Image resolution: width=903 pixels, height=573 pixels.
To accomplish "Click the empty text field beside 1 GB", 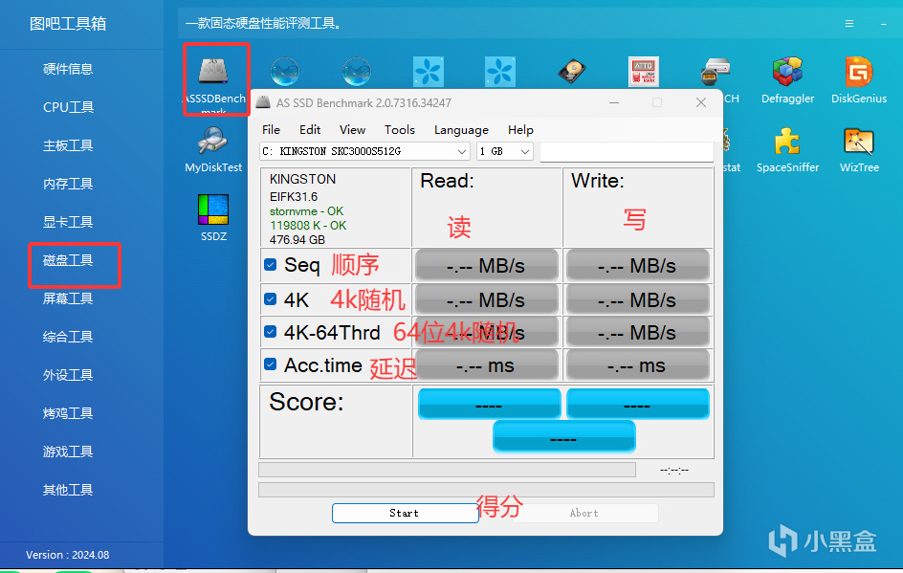I will (627, 152).
